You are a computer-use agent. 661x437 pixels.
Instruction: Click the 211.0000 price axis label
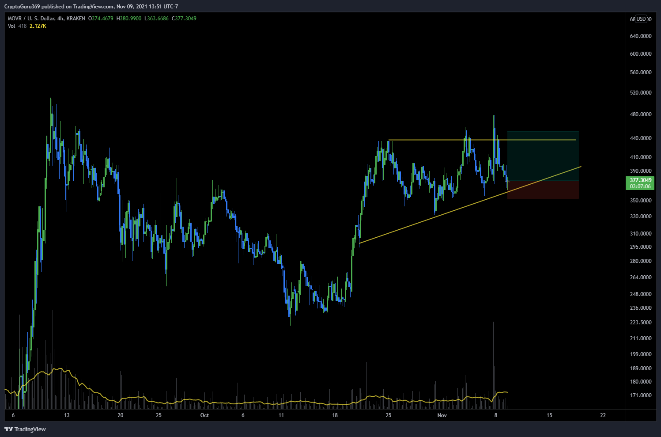point(641,338)
